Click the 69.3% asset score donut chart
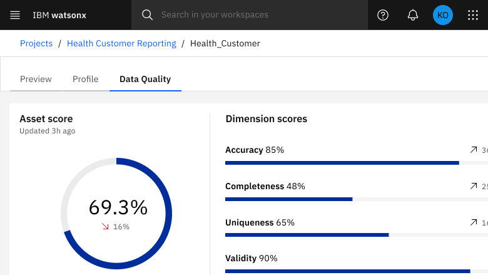Viewport: 488px width, 275px height. [x=116, y=213]
